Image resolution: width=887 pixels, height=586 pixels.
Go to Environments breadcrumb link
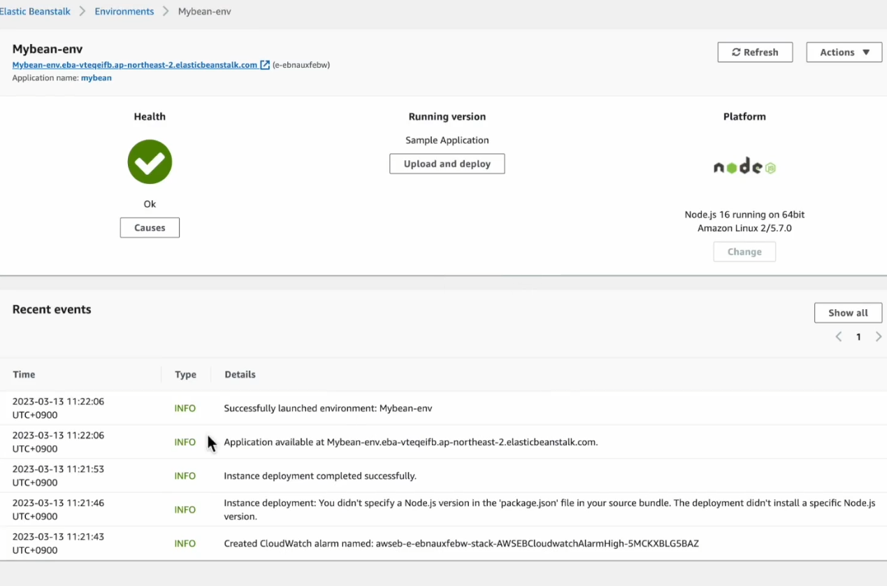(x=124, y=12)
